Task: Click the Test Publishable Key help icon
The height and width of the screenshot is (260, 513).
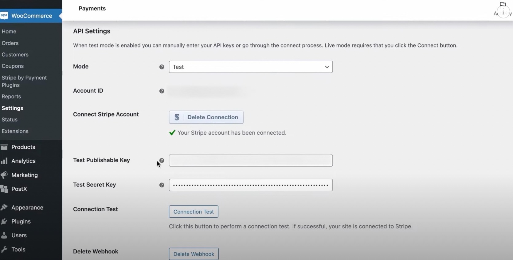Action: tap(162, 161)
